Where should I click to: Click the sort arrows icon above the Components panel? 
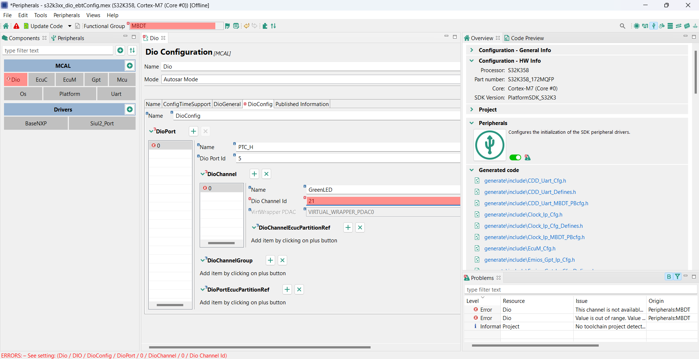(132, 50)
